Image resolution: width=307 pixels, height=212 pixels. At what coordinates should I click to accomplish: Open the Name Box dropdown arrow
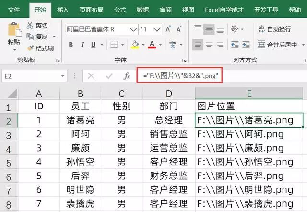63,76
